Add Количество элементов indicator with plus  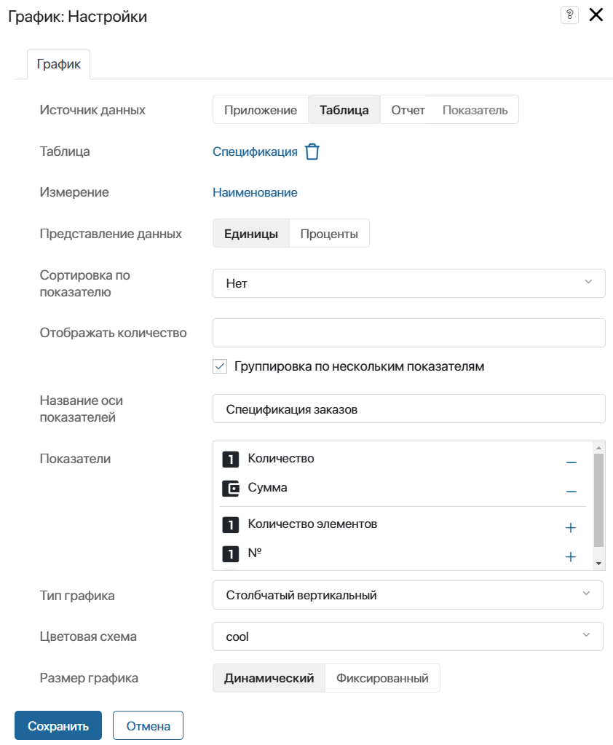point(571,527)
